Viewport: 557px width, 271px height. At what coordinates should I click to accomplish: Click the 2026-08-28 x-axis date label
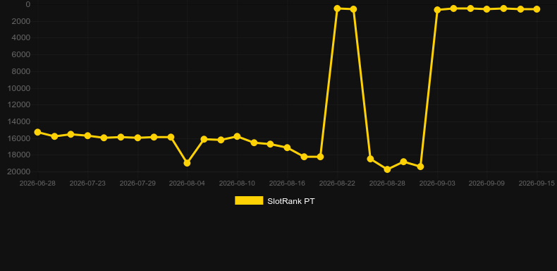[387, 183]
